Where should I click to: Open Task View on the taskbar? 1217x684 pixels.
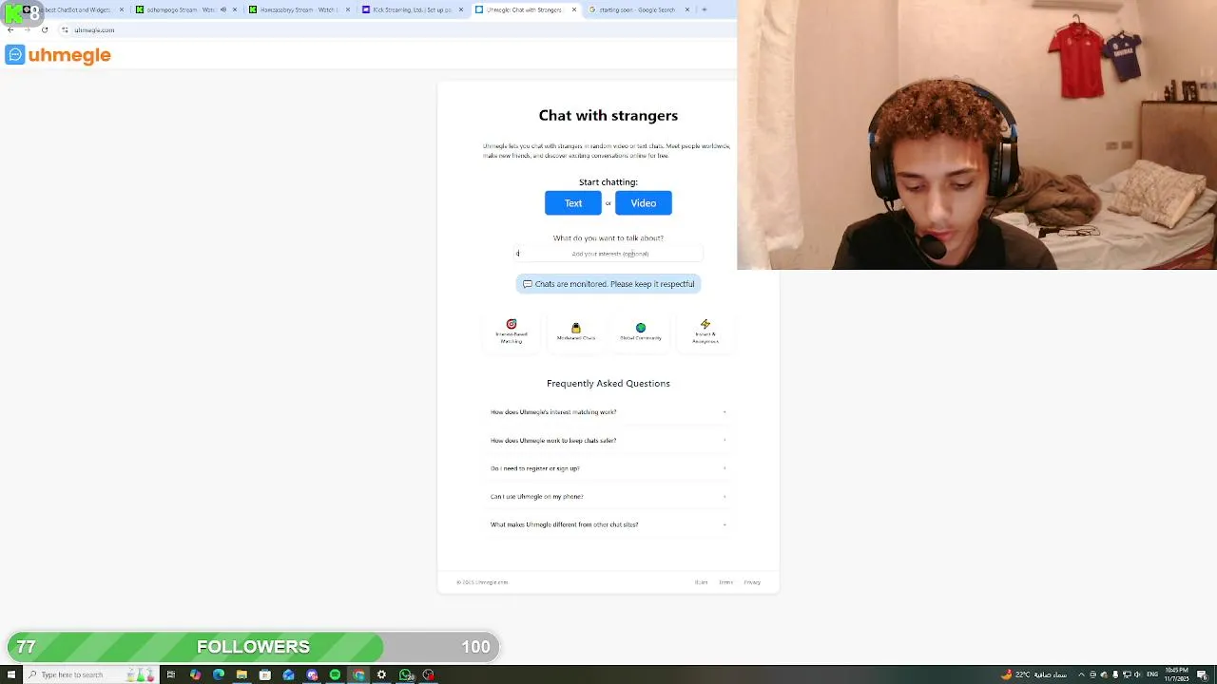tap(171, 674)
